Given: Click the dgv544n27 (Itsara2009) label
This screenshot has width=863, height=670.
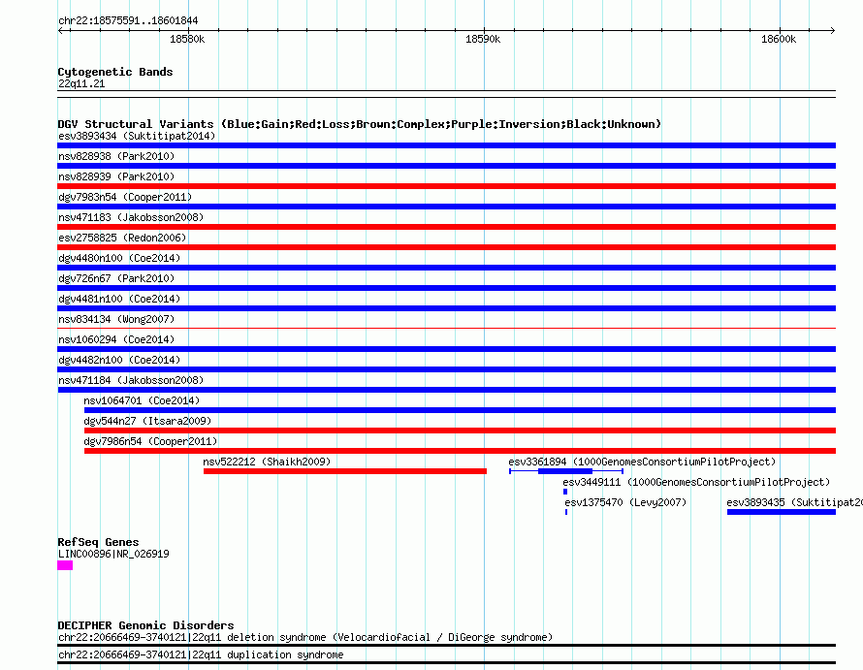Looking at the screenshot, I should [x=147, y=421].
